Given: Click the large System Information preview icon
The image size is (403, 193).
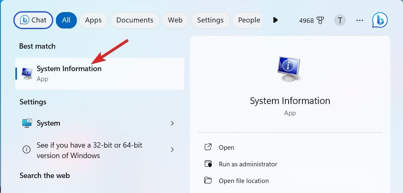Looking at the screenshot, I should point(289,69).
